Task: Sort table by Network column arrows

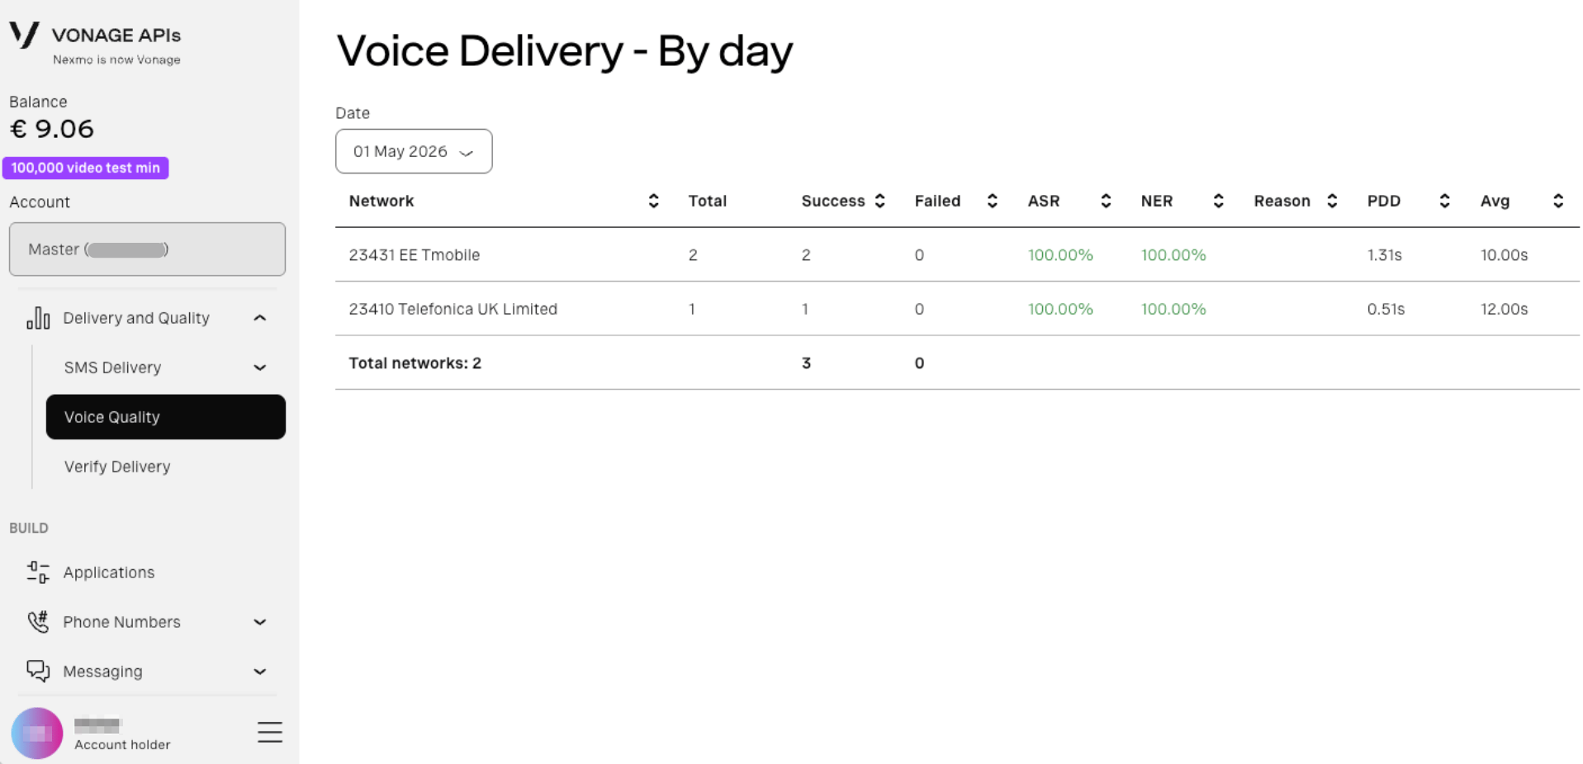Action: click(x=653, y=201)
